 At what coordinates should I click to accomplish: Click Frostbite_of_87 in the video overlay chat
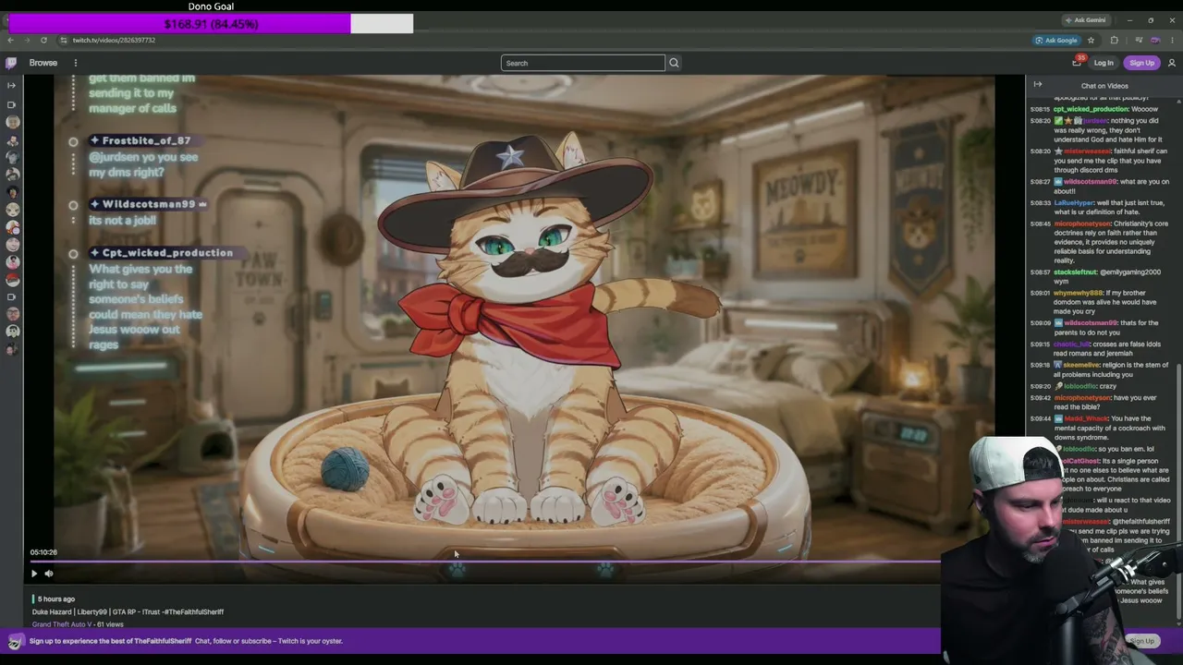145,140
